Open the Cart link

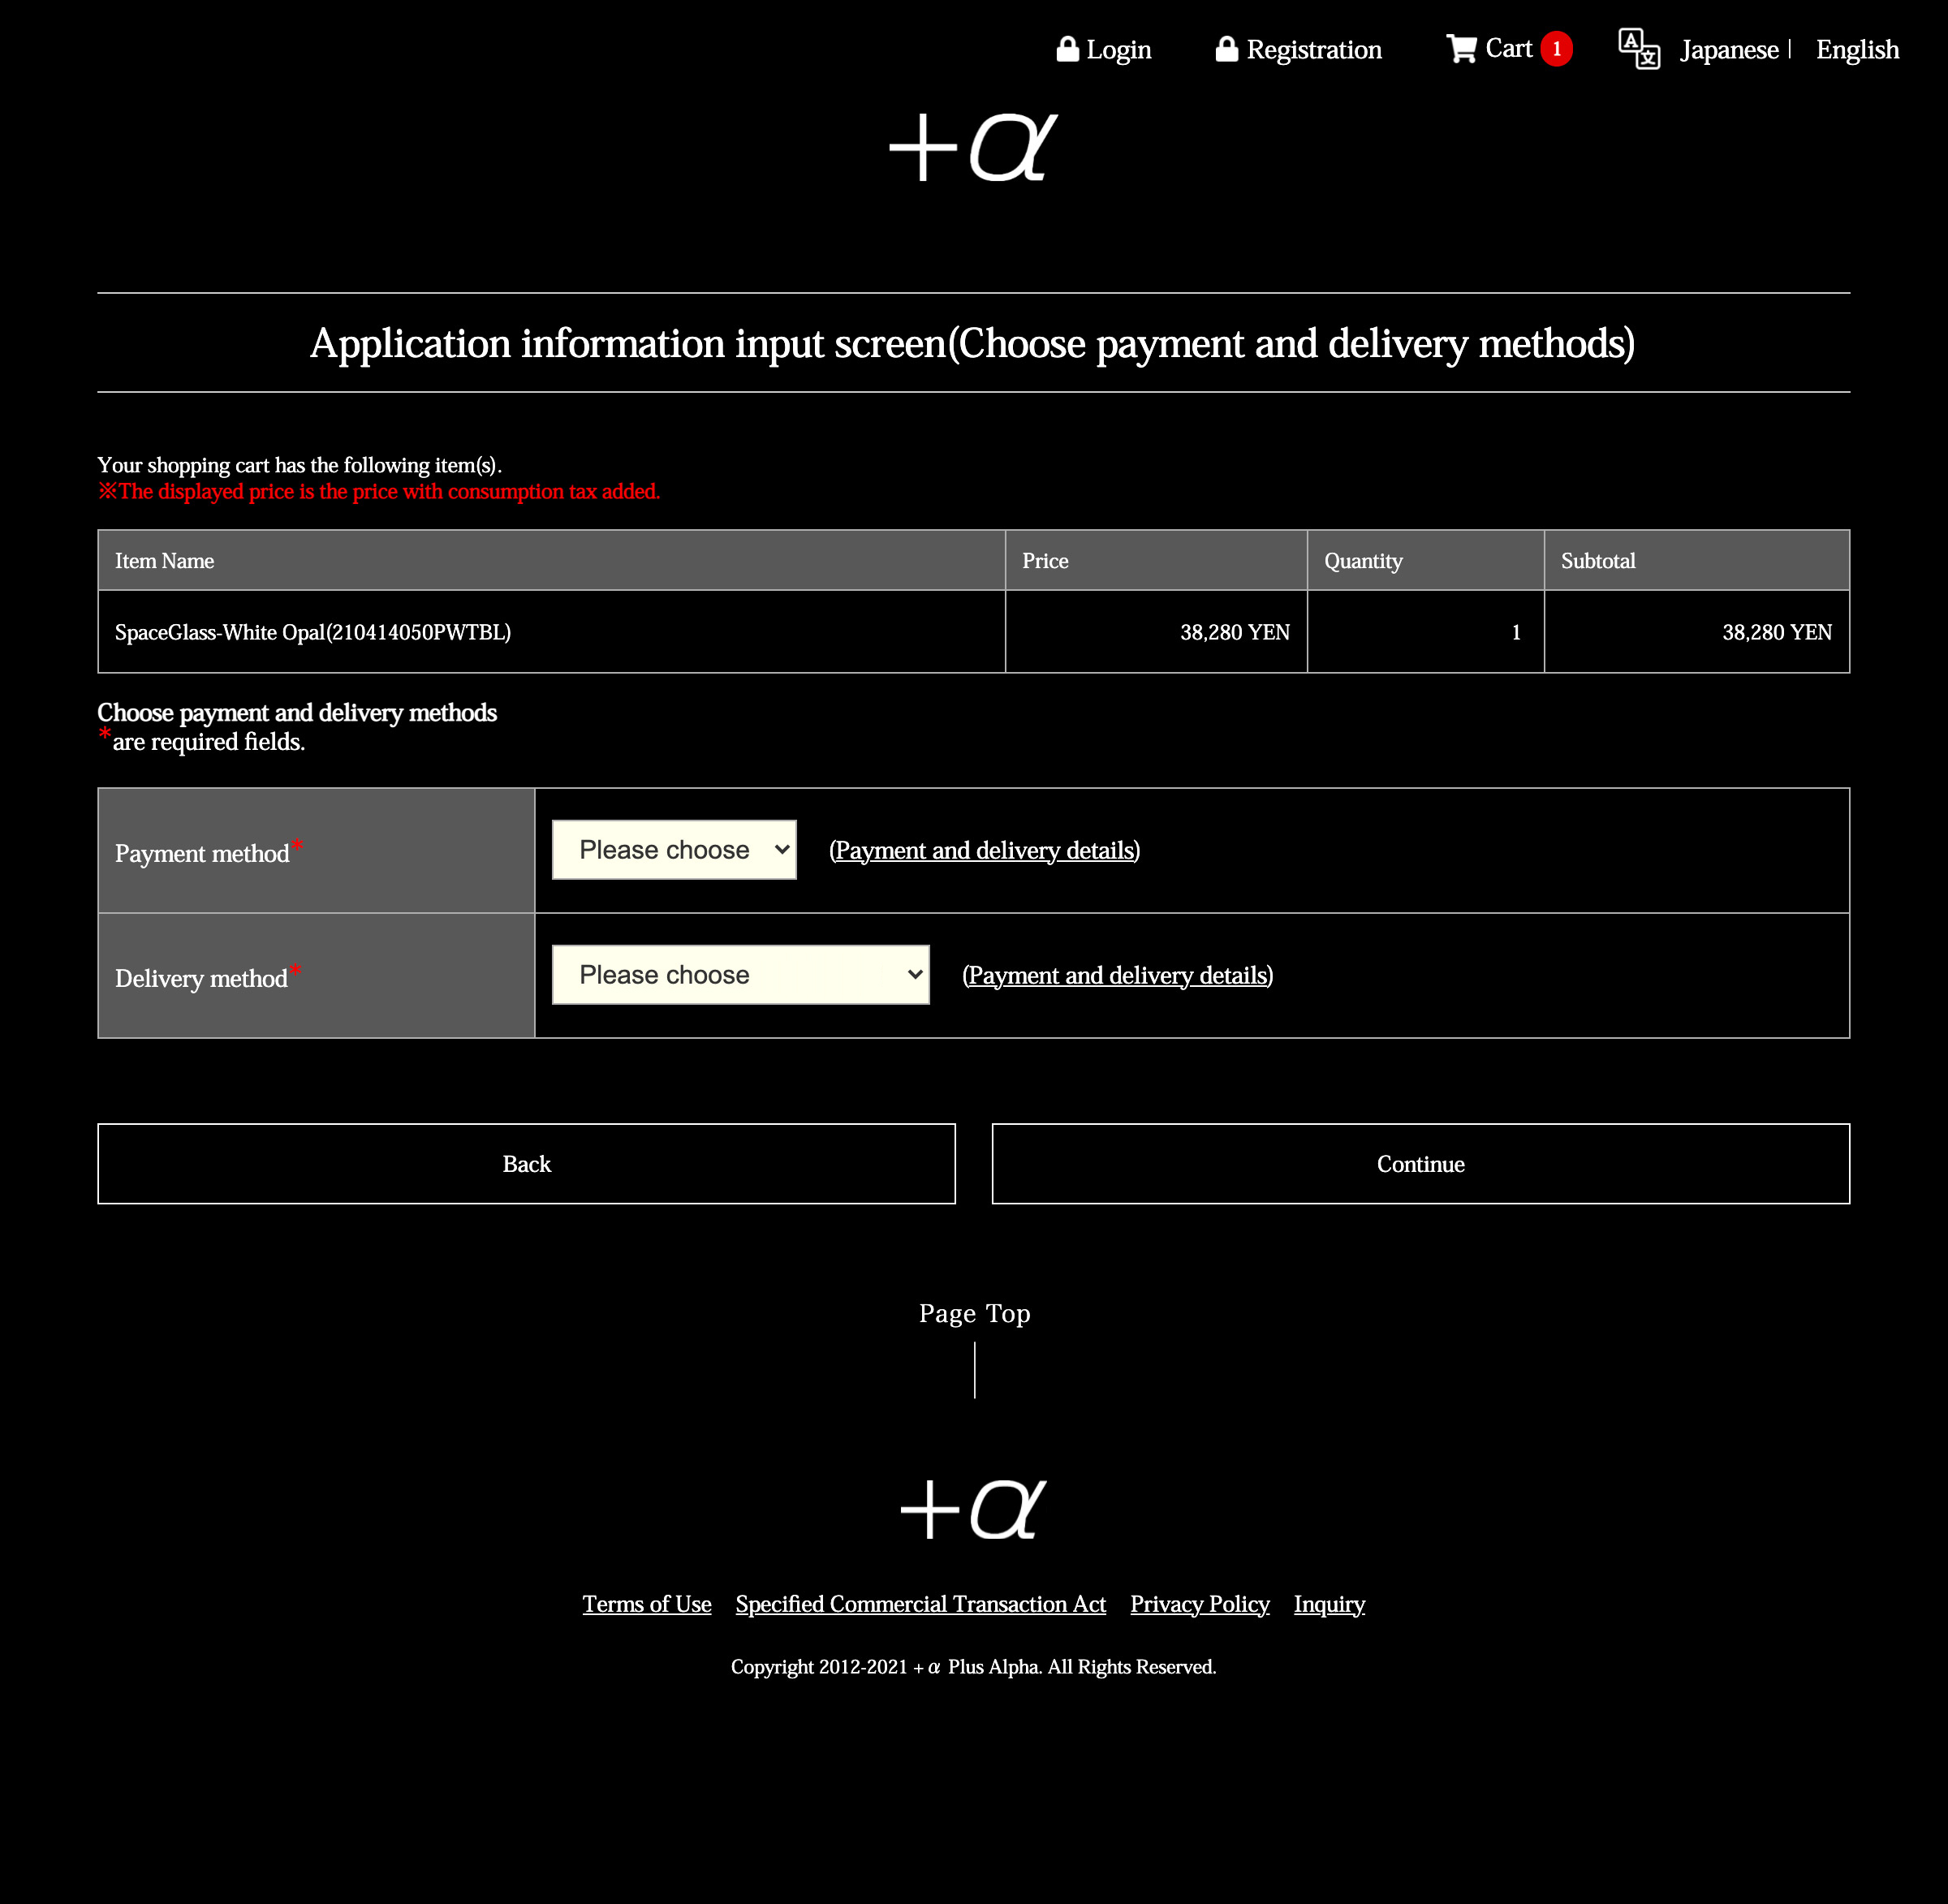point(1508,49)
